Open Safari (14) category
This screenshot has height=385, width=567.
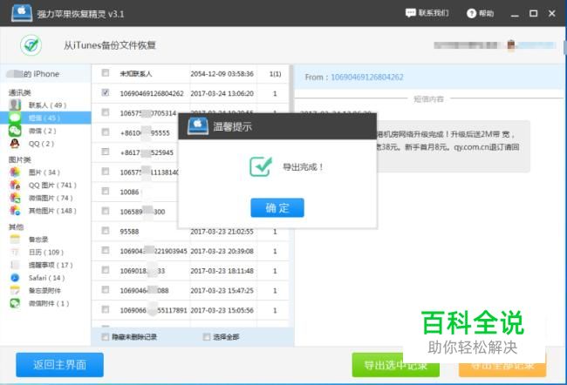click(x=46, y=278)
